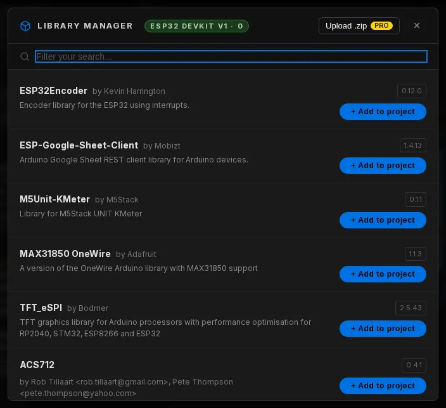Viewport: 446px width, 408px height.
Task: Click the ACS712 library title
Action: tap(37, 365)
